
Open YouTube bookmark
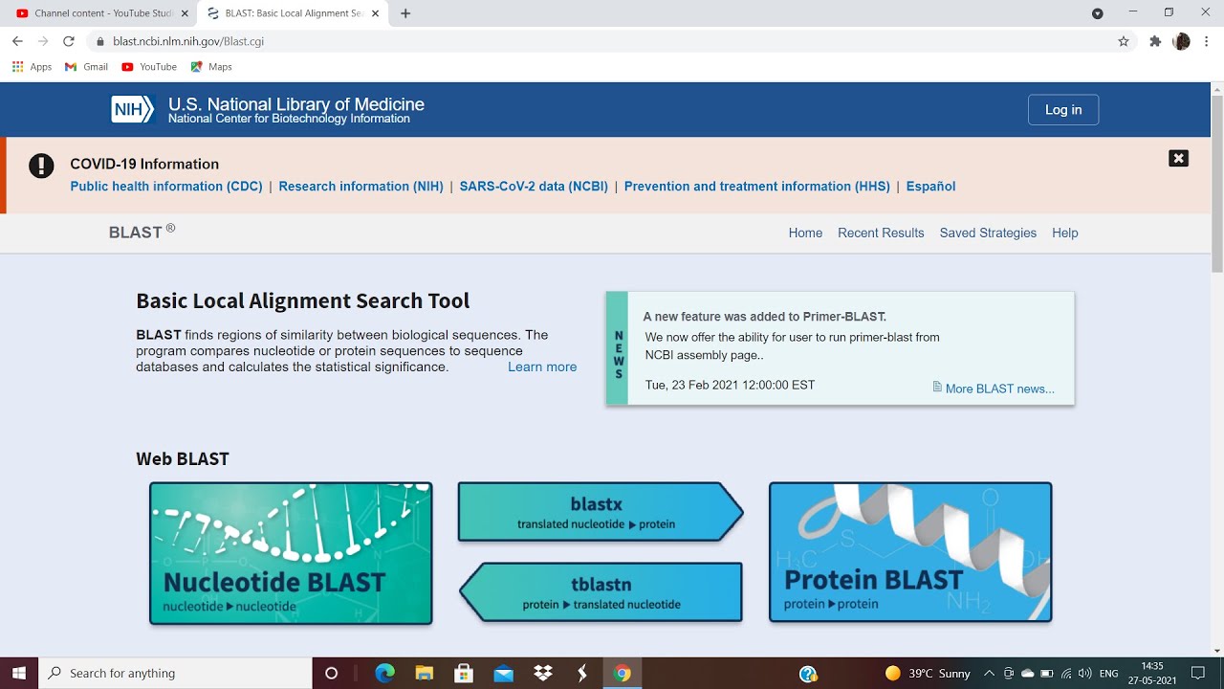tap(149, 67)
